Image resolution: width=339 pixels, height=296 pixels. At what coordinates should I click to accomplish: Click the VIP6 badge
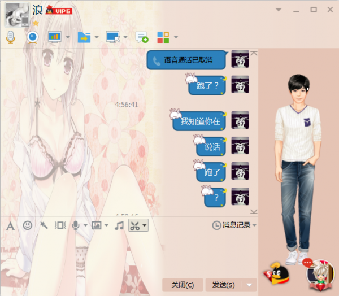[x=59, y=10]
